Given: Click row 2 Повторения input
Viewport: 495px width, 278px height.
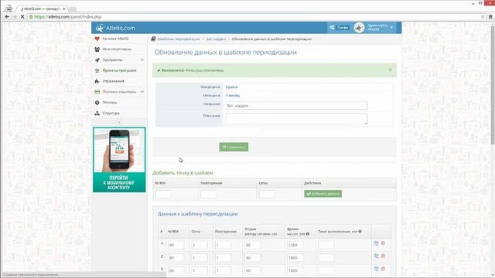Looking at the screenshot, I should pyautogui.click(x=223, y=258).
